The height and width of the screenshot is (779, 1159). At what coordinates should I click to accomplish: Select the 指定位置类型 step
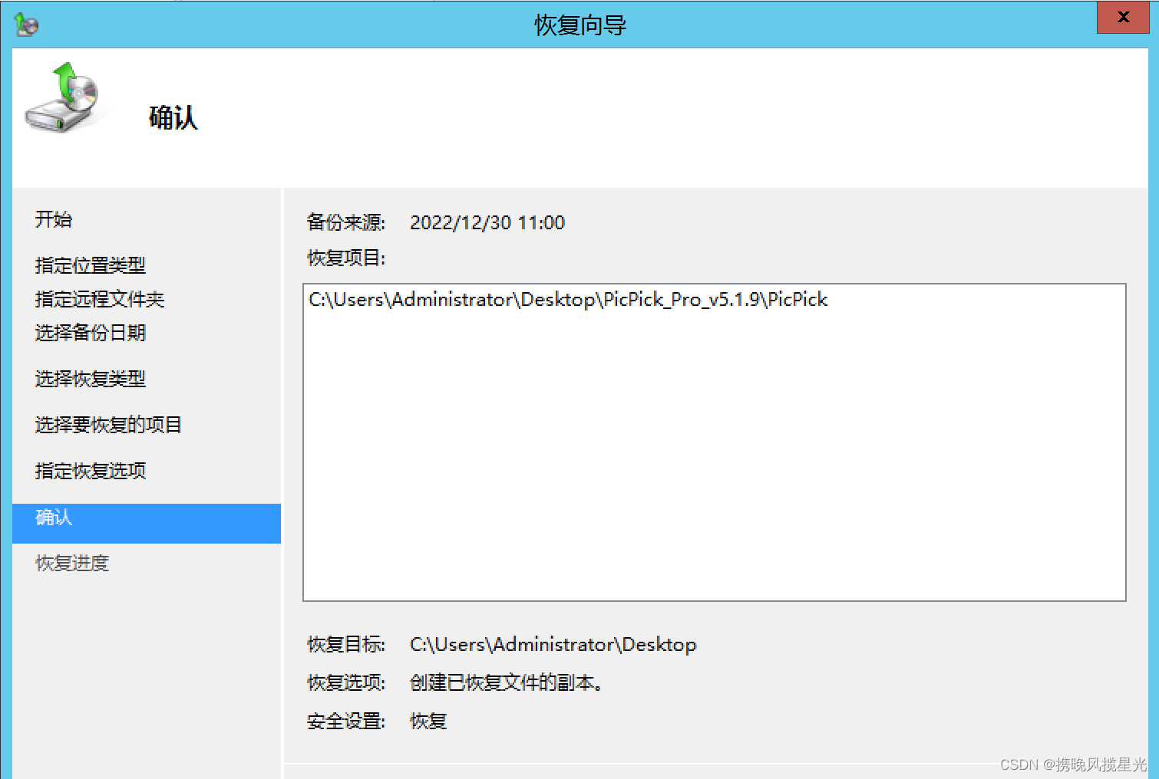tap(90, 265)
